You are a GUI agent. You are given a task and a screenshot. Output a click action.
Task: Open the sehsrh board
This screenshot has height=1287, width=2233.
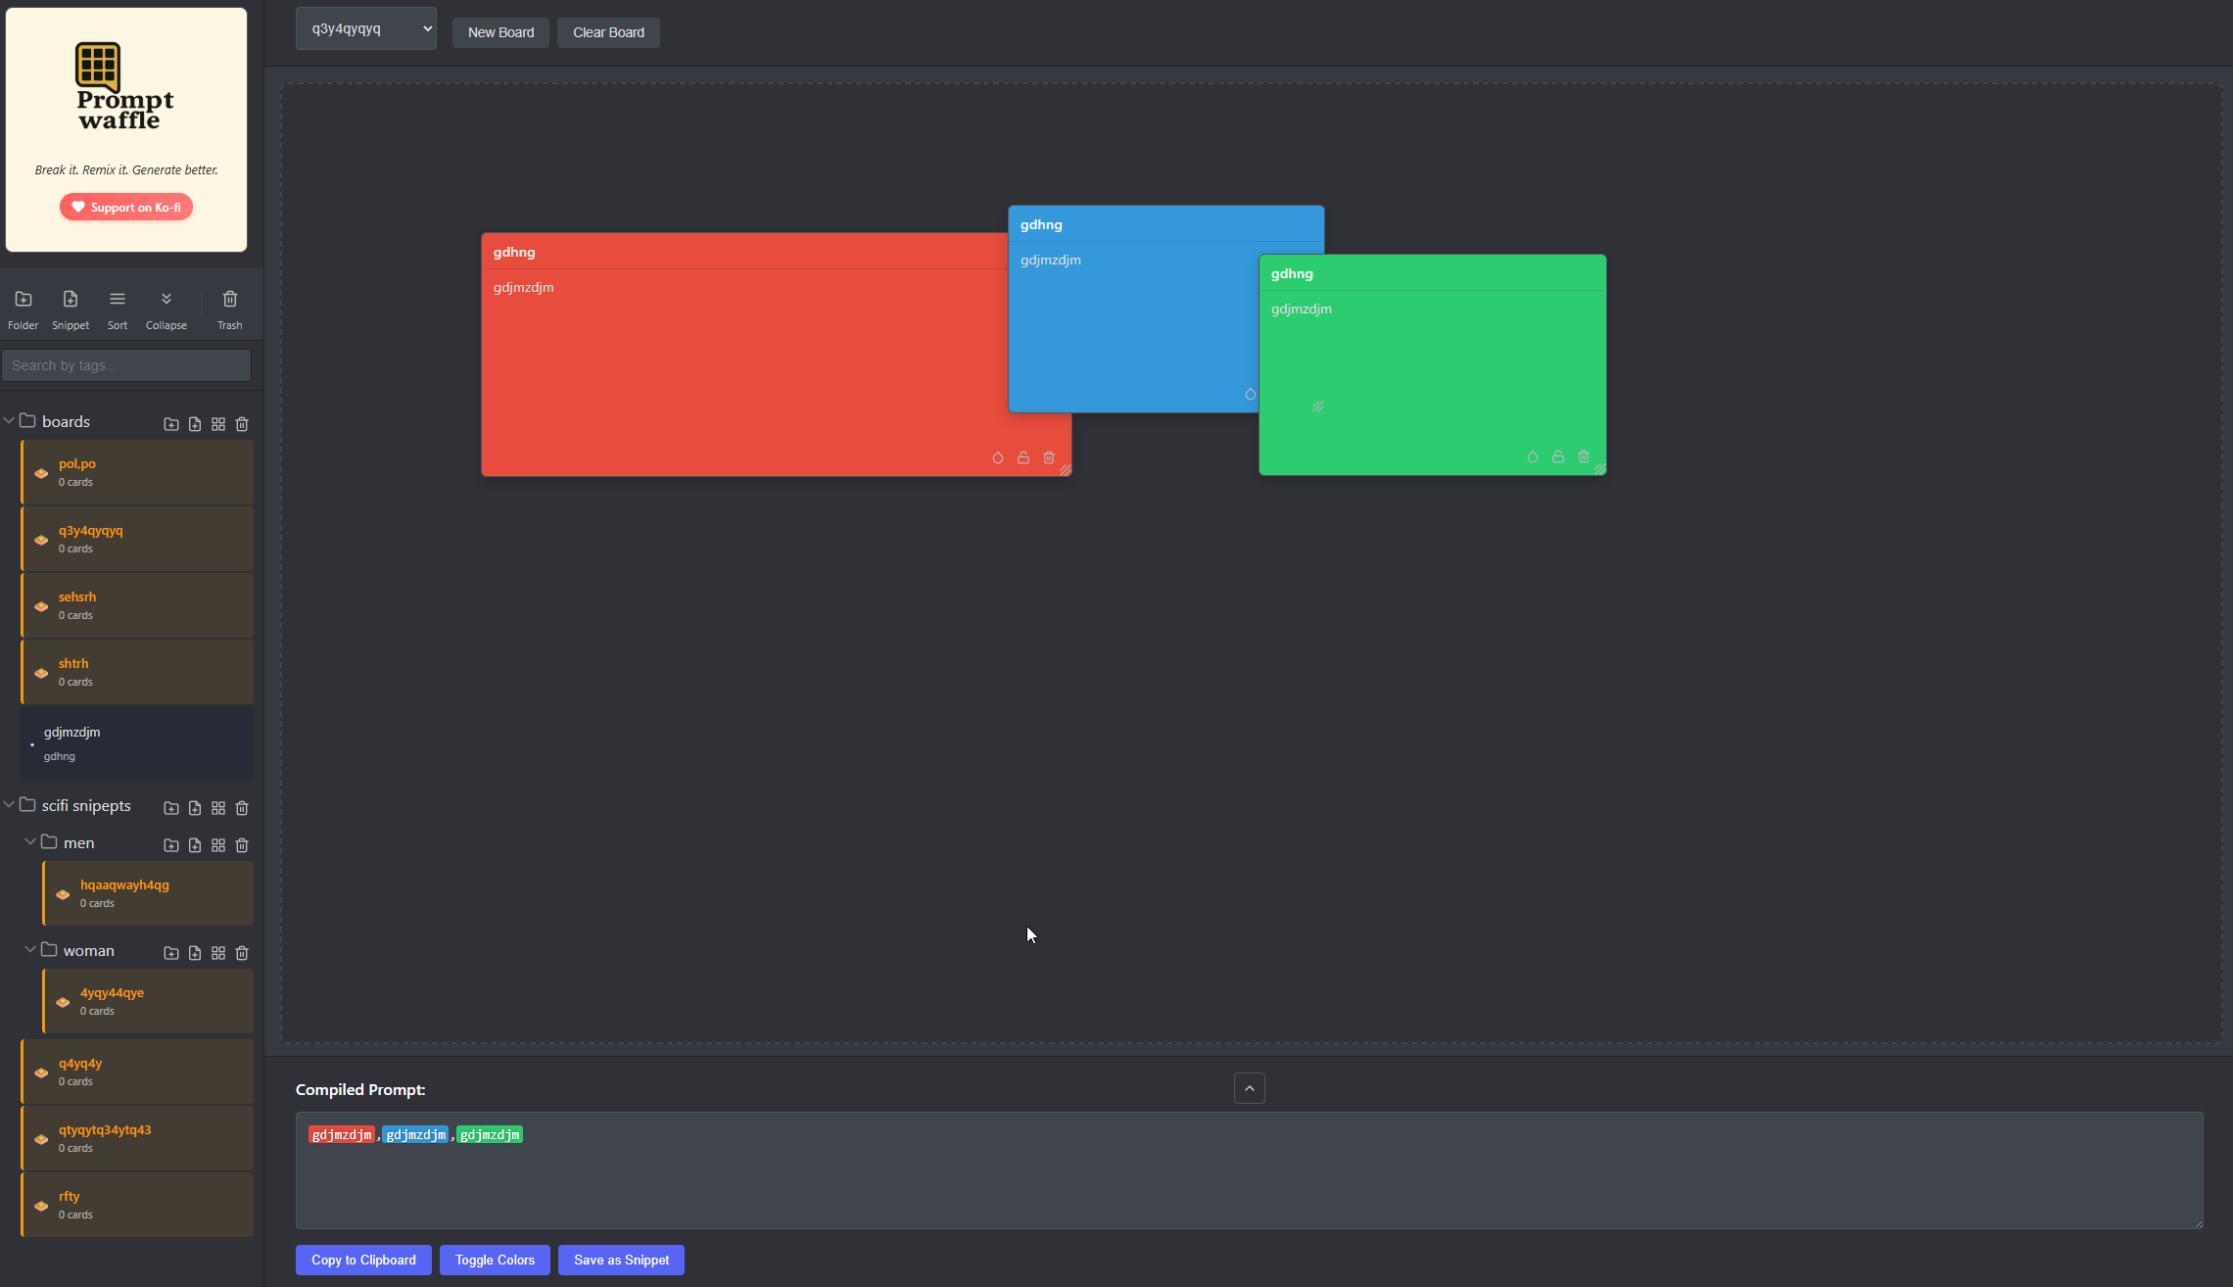point(137,605)
